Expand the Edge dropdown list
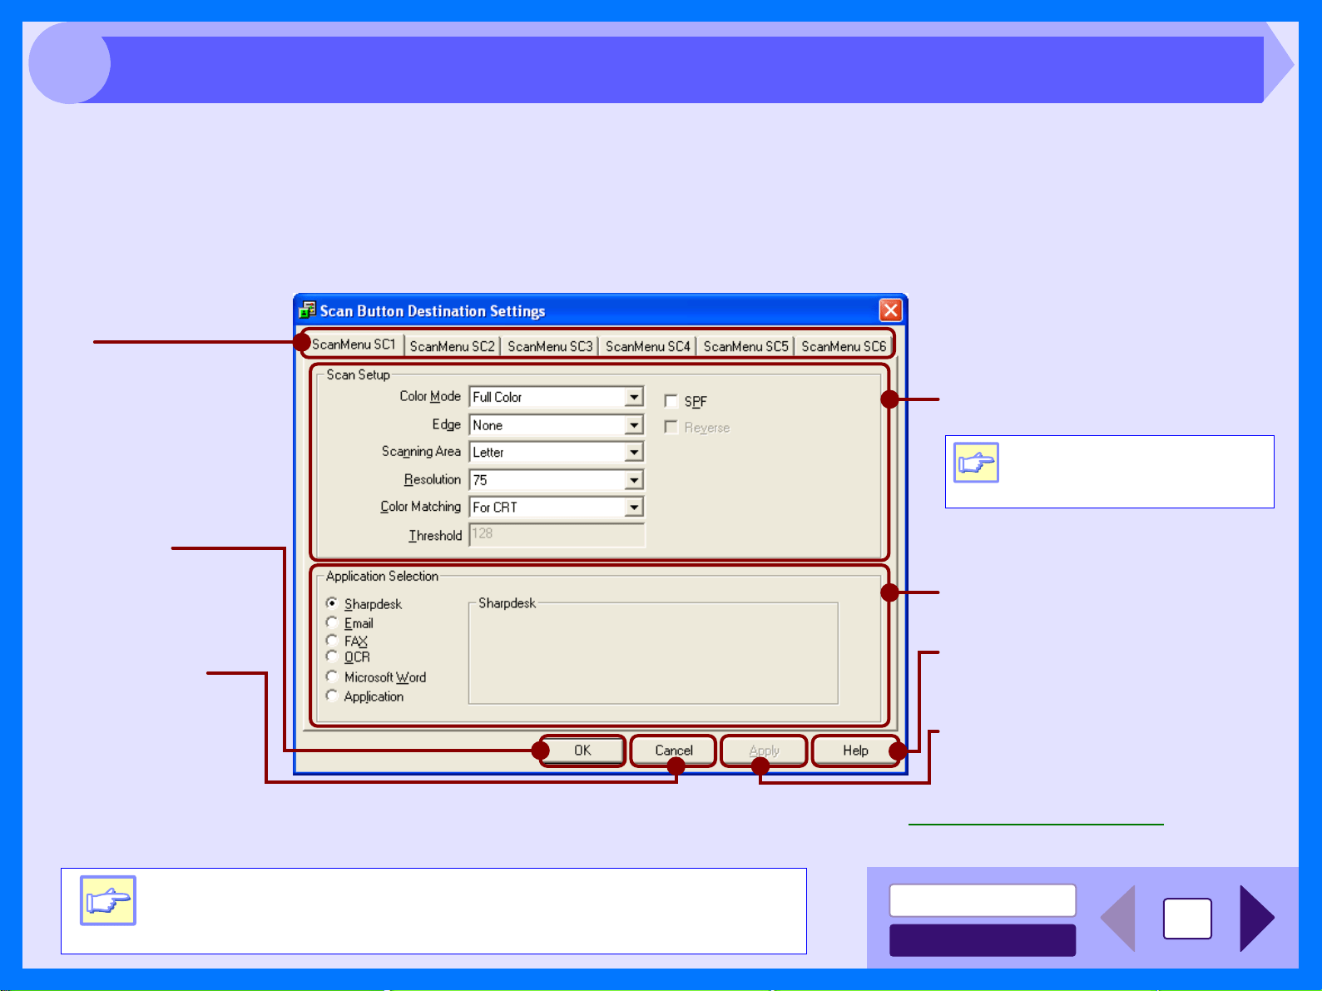This screenshot has height=991, width=1322. pos(634,425)
